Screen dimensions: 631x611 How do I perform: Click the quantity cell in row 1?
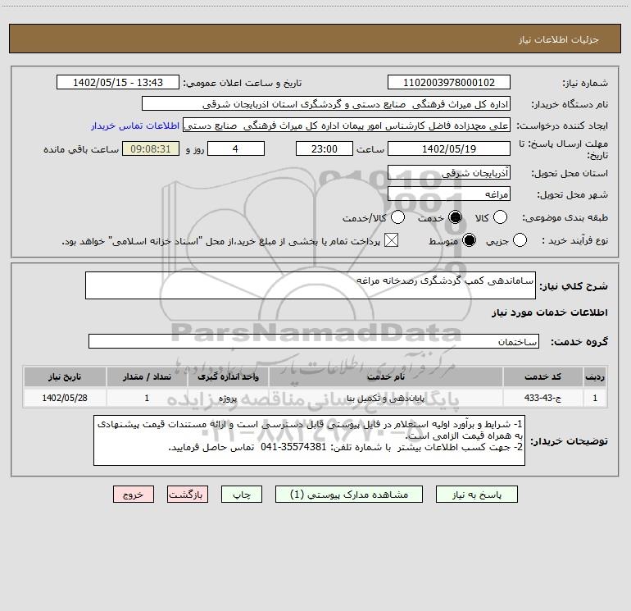point(147,398)
